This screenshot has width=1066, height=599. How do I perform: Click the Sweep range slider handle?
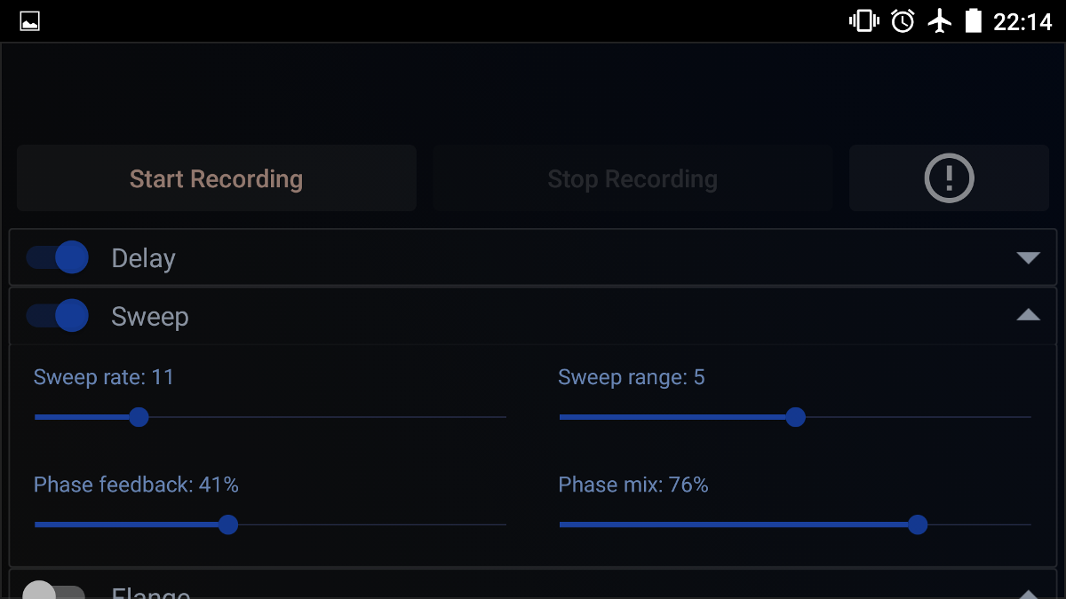click(x=796, y=417)
